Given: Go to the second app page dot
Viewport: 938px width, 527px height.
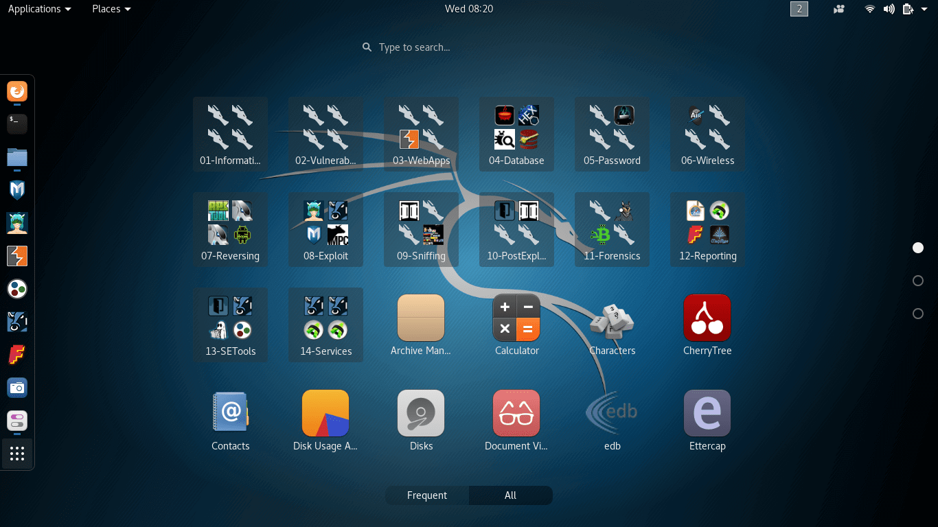Looking at the screenshot, I should tap(918, 281).
